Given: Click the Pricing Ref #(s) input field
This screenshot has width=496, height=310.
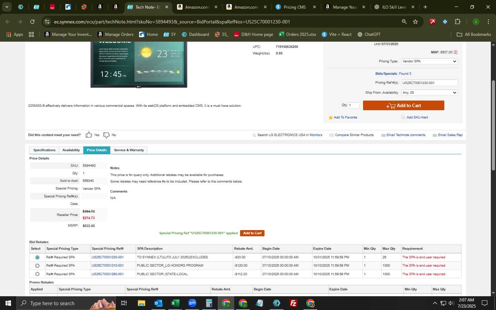Looking at the screenshot, I should 429,83.
